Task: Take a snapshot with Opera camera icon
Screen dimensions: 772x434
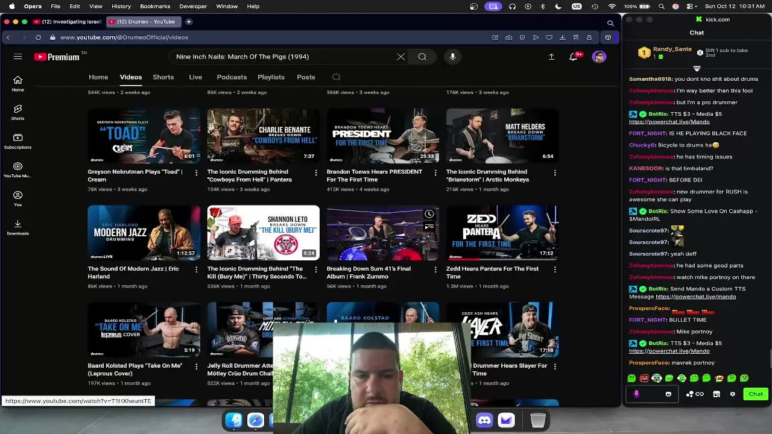Action: tap(509, 37)
